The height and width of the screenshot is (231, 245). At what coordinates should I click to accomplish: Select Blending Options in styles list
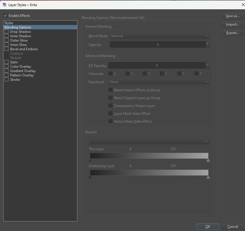pyautogui.click(x=18, y=27)
